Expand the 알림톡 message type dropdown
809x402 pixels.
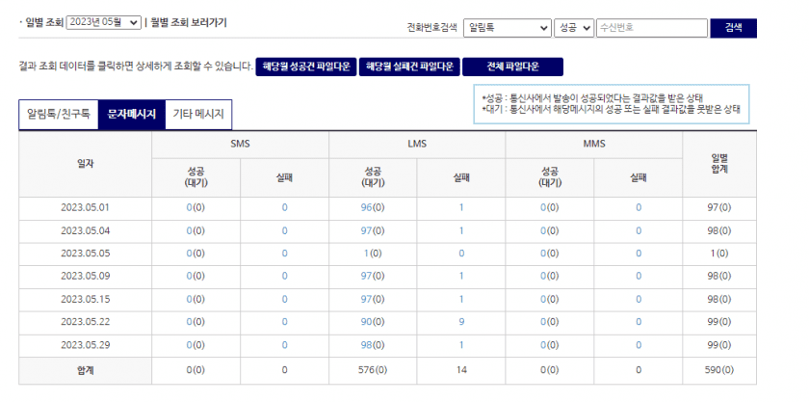click(507, 29)
